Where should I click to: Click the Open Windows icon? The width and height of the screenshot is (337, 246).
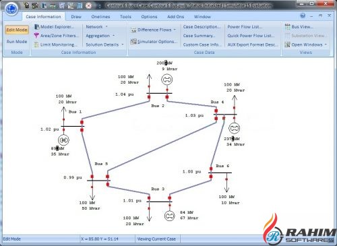tap(287, 44)
